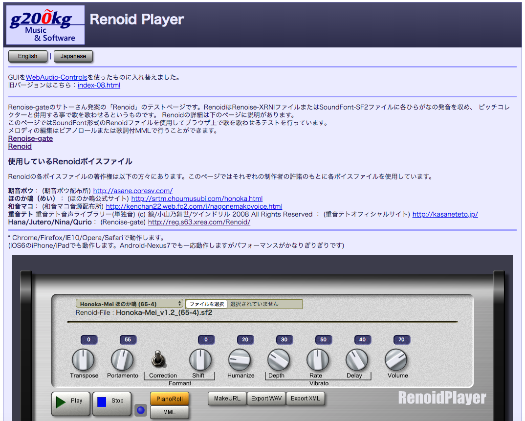The height and width of the screenshot is (421, 525).
Task: Click the Renoid Player page title
Action: [x=137, y=20]
